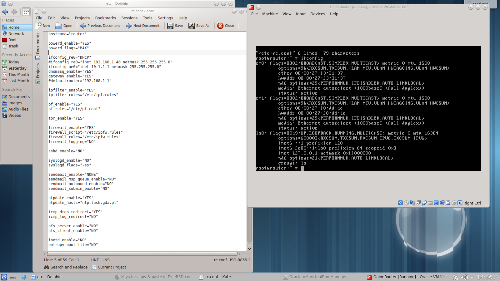Open VirtualBox Input menu
This screenshot has height=281, width=500.
coord(301,14)
